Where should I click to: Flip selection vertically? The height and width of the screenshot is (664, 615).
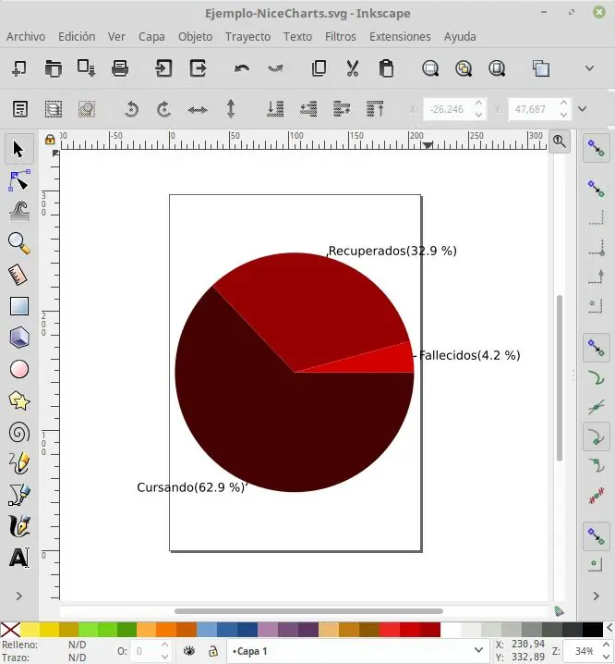coord(231,109)
